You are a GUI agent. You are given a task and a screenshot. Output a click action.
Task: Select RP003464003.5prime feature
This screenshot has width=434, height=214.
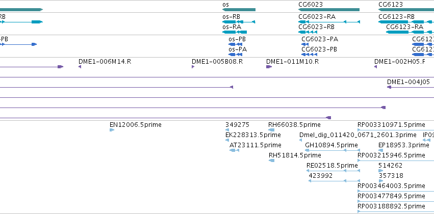click(x=396, y=191)
